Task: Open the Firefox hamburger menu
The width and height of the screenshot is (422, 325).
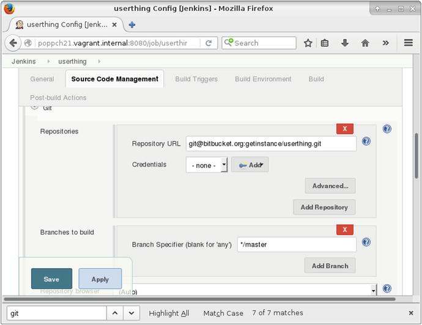Action: pyautogui.click(x=409, y=43)
